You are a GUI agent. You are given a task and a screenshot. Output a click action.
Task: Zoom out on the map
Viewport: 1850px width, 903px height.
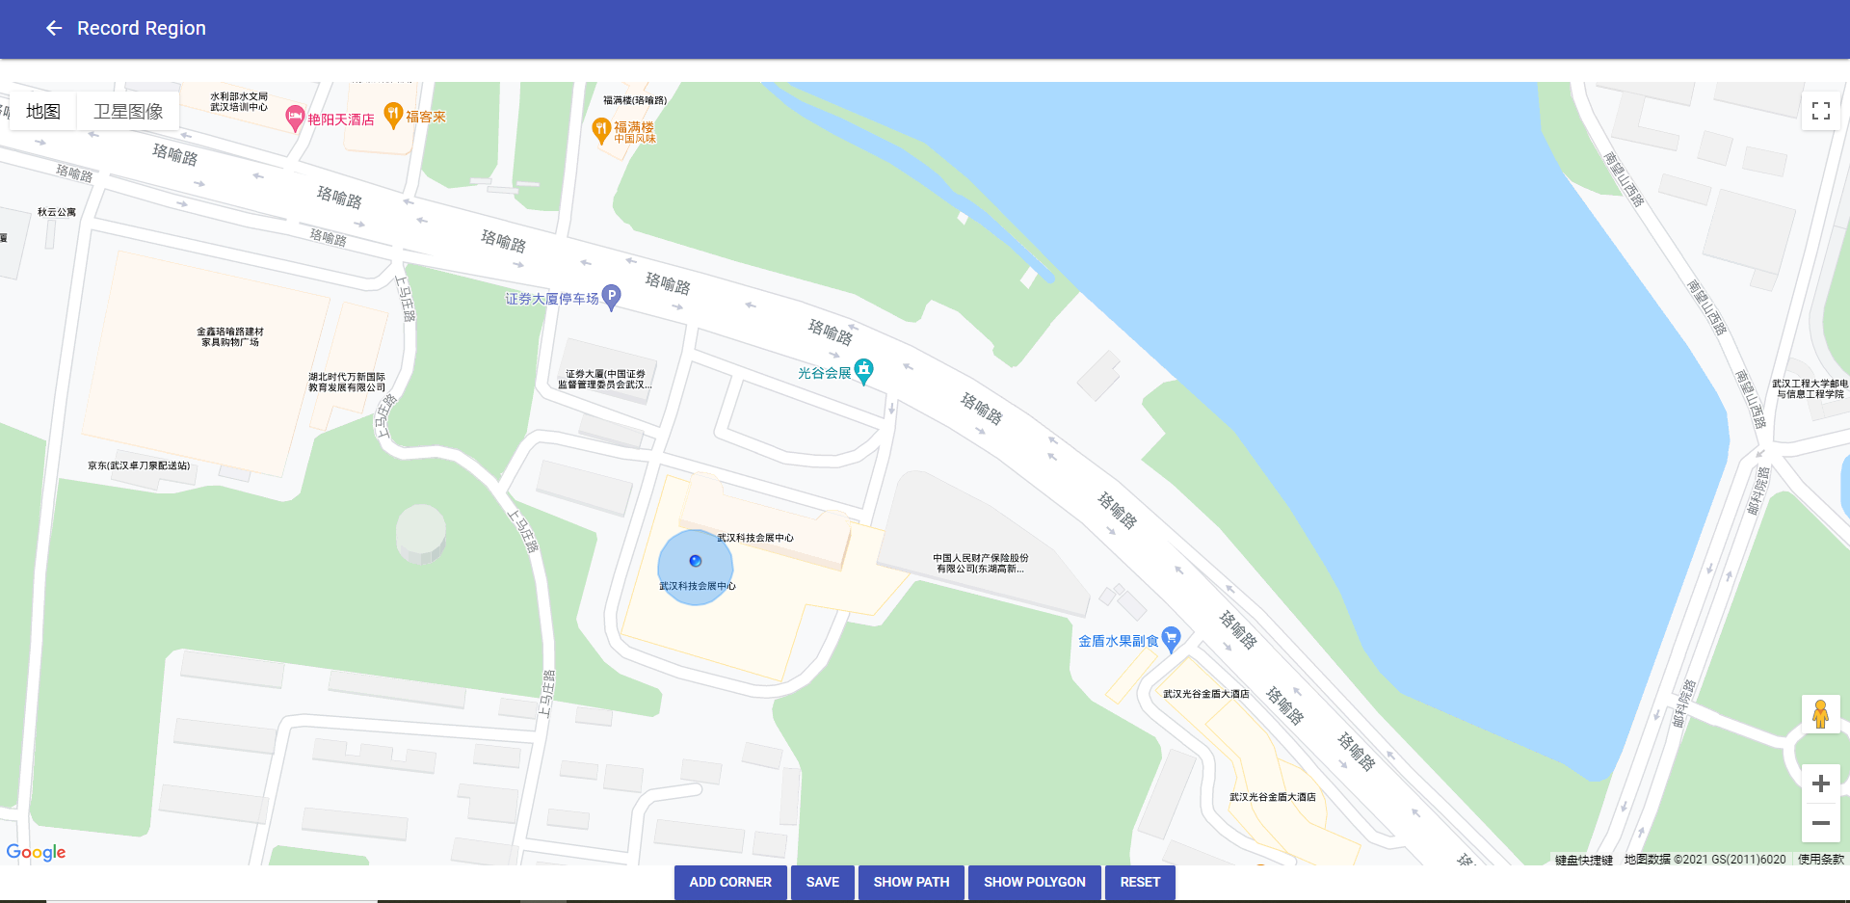(x=1820, y=823)
